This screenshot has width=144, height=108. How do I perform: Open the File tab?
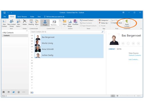pos(5,17)
